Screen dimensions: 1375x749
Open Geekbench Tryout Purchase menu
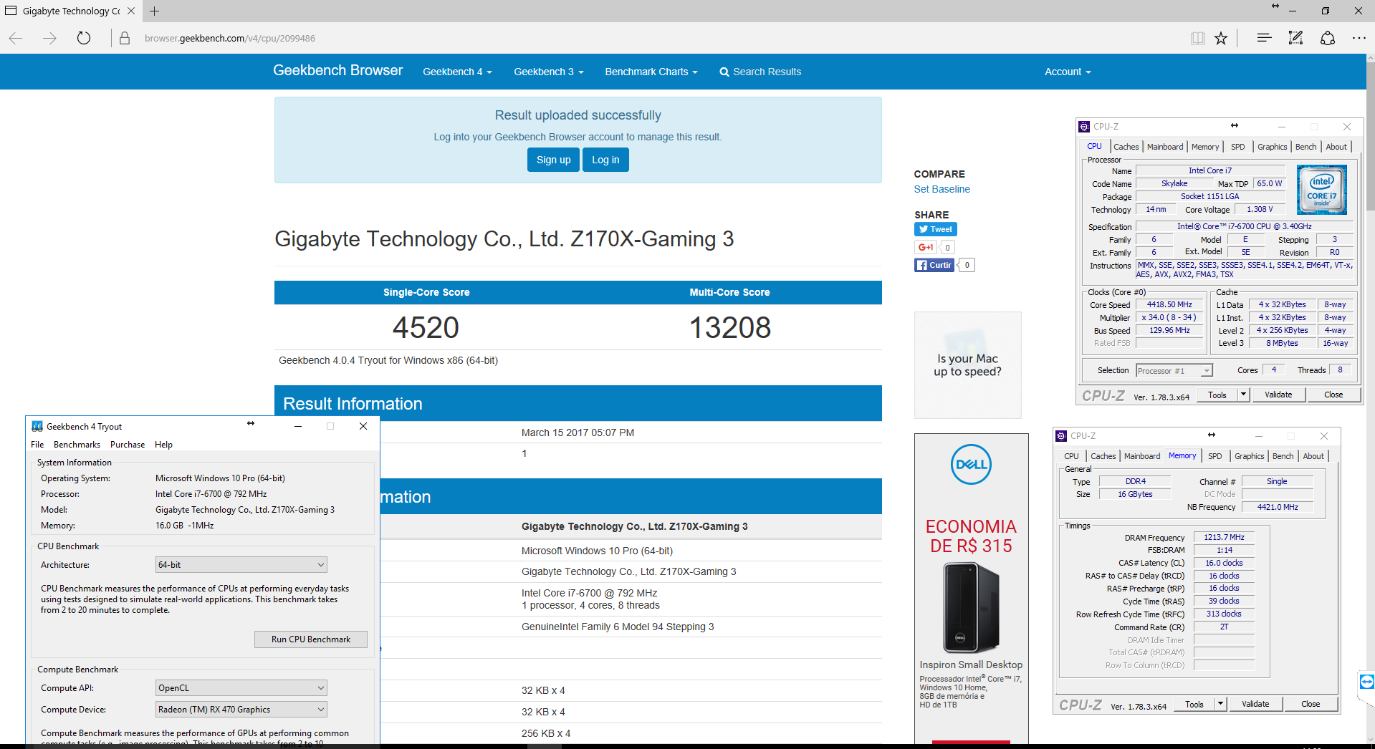pyautogui.click(x=128, y=445)
